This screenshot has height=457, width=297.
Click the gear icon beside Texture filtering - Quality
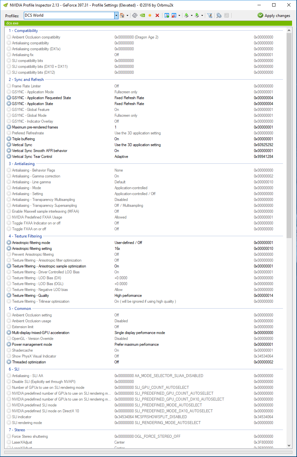[9, 296]
